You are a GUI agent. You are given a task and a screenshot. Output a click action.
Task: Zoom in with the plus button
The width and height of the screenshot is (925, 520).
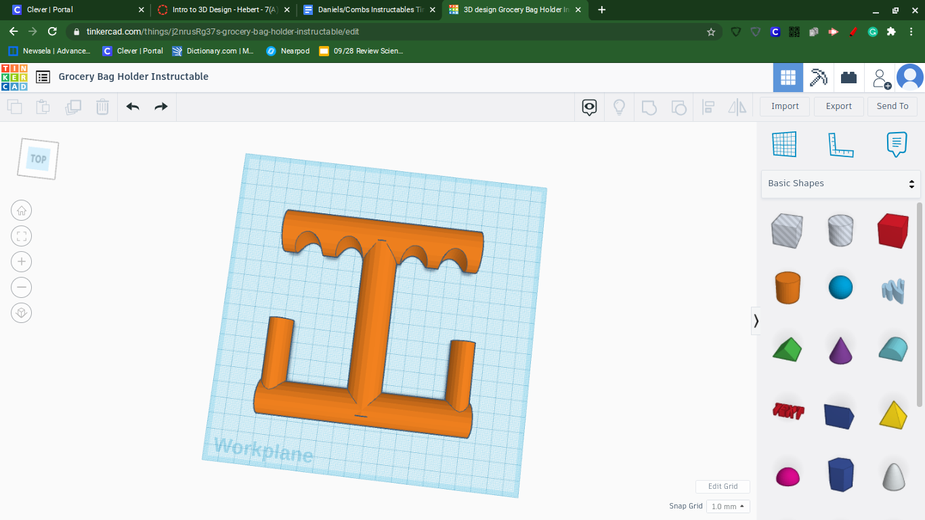coord(22,262)
